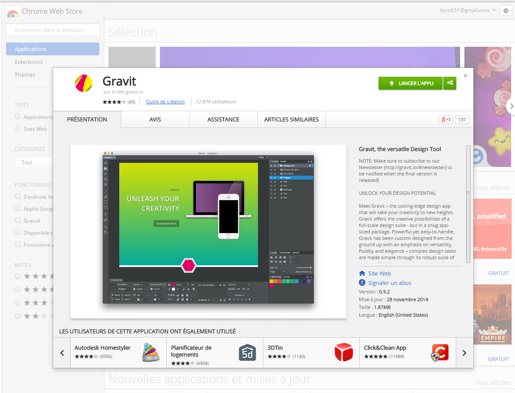Viewport: 515px width, 393px height.
Task: Check the S'exécute hors connexion checkbox
Action: [18, 196]
